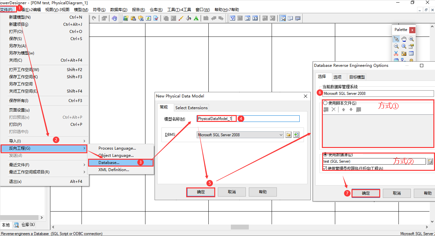Click the browser panel scroll right arrow
Screen dimensions: 435x236
pos(41,217)
